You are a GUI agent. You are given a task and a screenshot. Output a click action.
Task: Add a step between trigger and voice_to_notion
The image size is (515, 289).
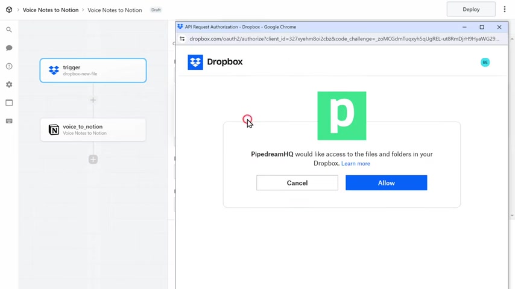point(93,100)
